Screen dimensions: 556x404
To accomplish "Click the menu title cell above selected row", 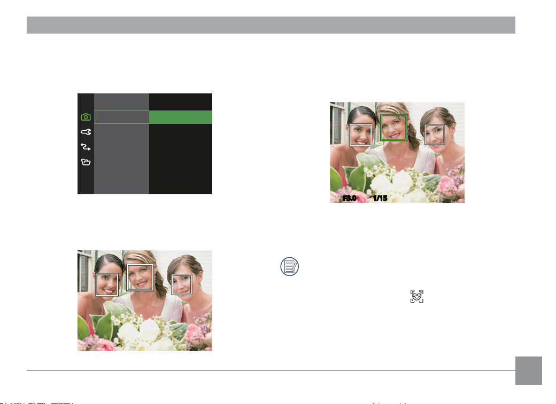I will 122,102.
